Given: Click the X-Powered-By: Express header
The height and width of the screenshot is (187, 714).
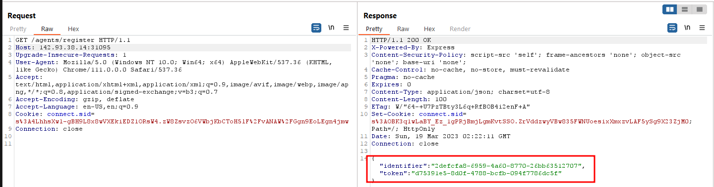Looking at the screenshot, I should point(413,47).
